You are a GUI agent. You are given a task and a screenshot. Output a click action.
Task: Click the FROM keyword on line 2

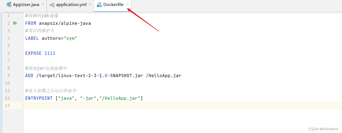(31, 23)
